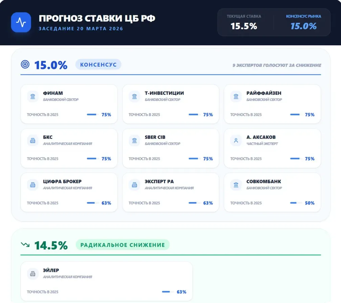Image resolution: width=341 pixels, height=303 pixels.
Task: Click the bank icon on РАЙФФАЙЗЕН card
Action: pos(236,96)
